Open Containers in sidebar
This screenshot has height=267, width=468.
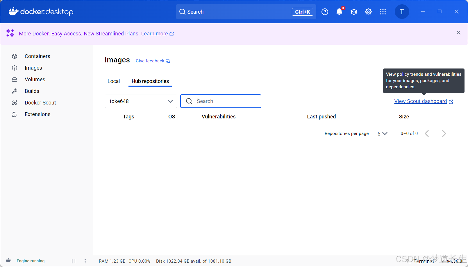coord(37,56)
